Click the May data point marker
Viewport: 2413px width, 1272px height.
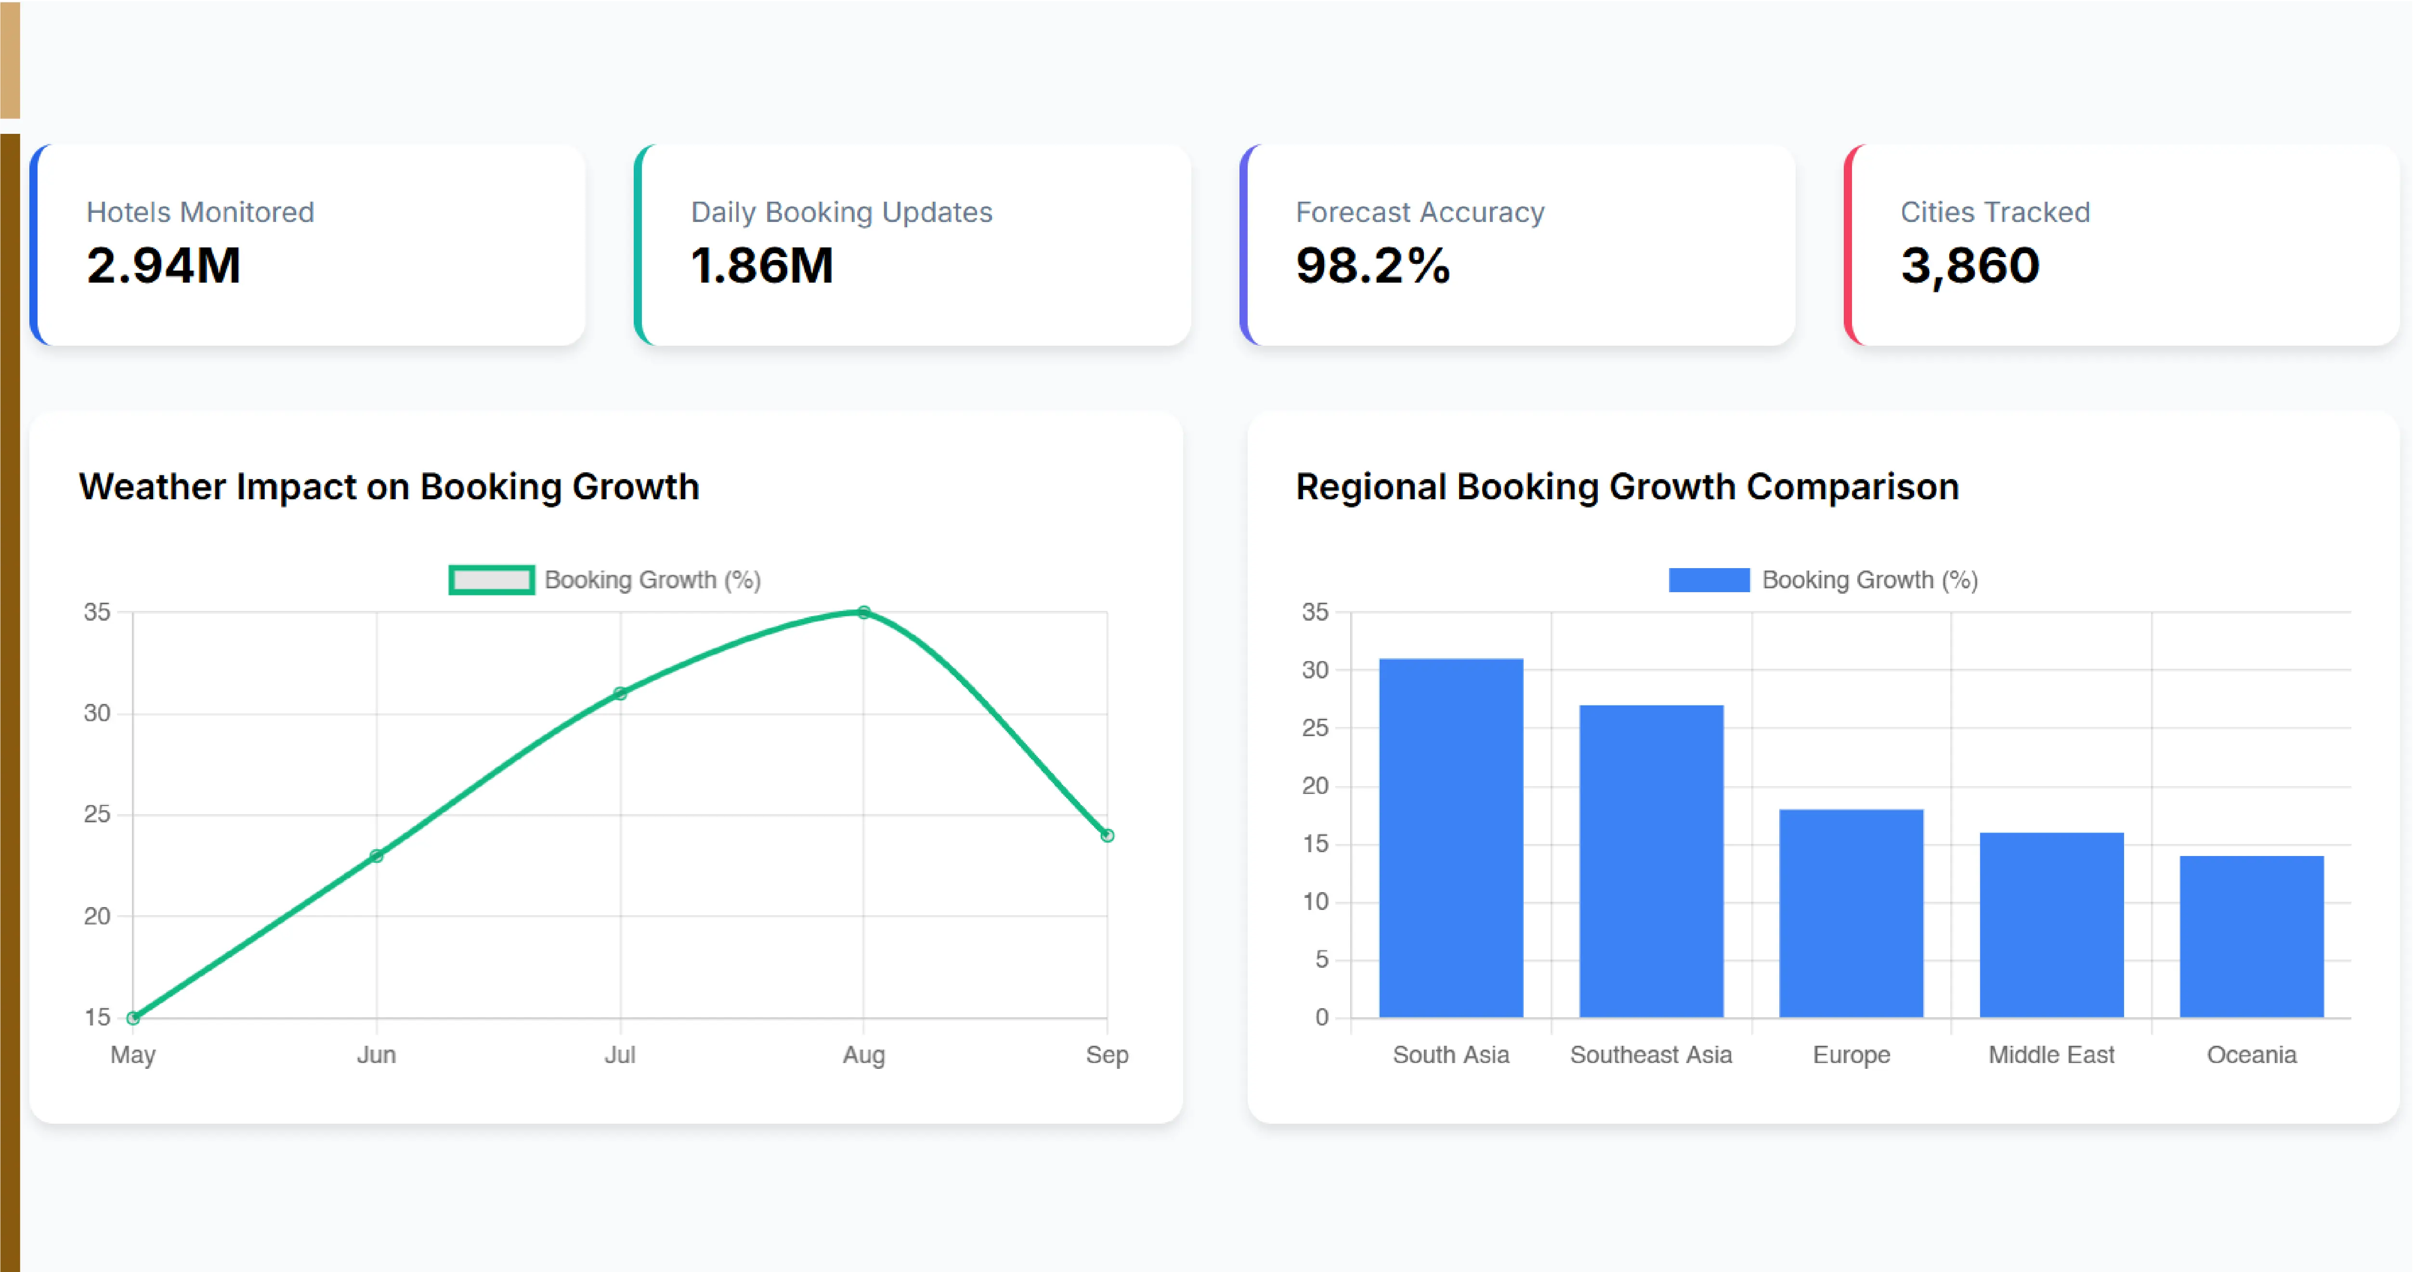133,1017
